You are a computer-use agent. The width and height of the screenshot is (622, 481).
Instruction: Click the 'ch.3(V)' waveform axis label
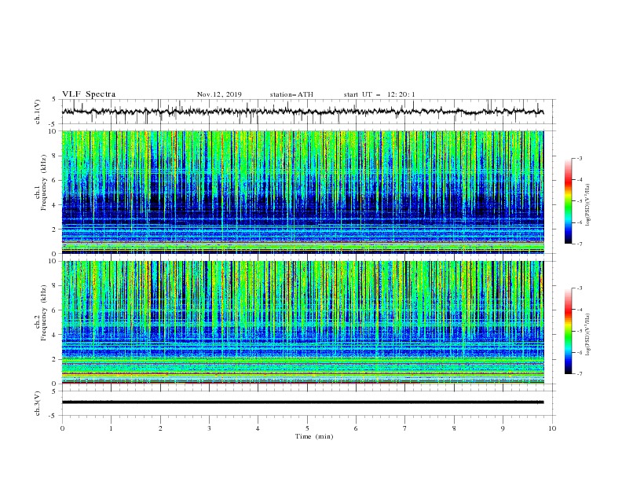38,403
